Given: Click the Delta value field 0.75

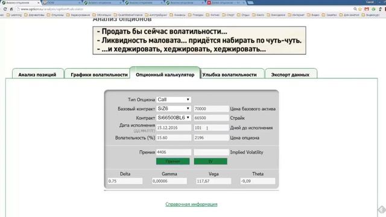Looking at the screenshot, I should (x=125, y=181).
